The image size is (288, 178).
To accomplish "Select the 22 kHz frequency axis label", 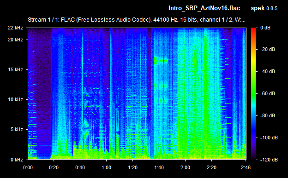I will [15, 28].
